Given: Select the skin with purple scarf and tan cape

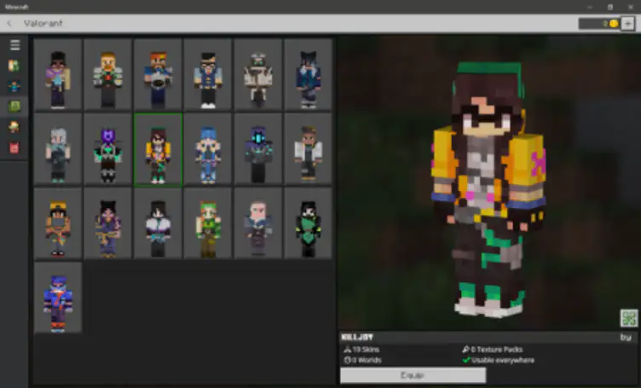Looking at the screenshot, I should point(58,75).
